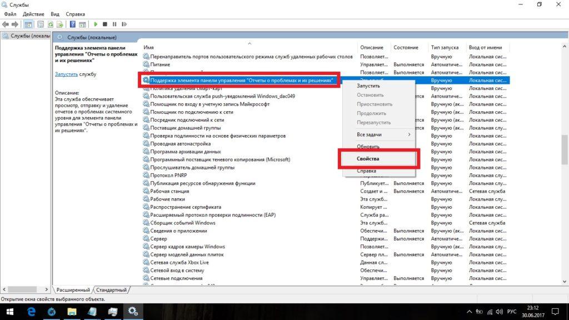This screenshot has width=569, height=320.
Task: Click the green Start service toolbar button
Action: click(x=96, y=24)
